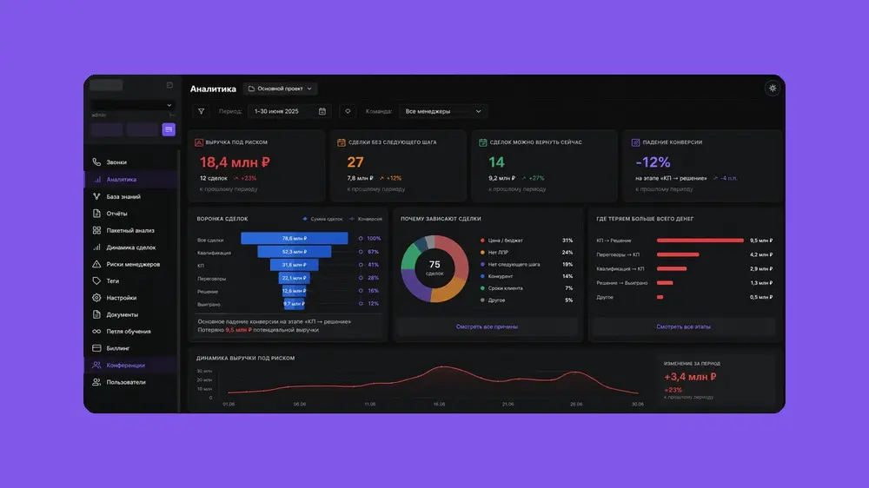The height and width of the screenshot is (488, 869).
Task: Click the diamond icon next to Команда
Action: tap(348, 111)
